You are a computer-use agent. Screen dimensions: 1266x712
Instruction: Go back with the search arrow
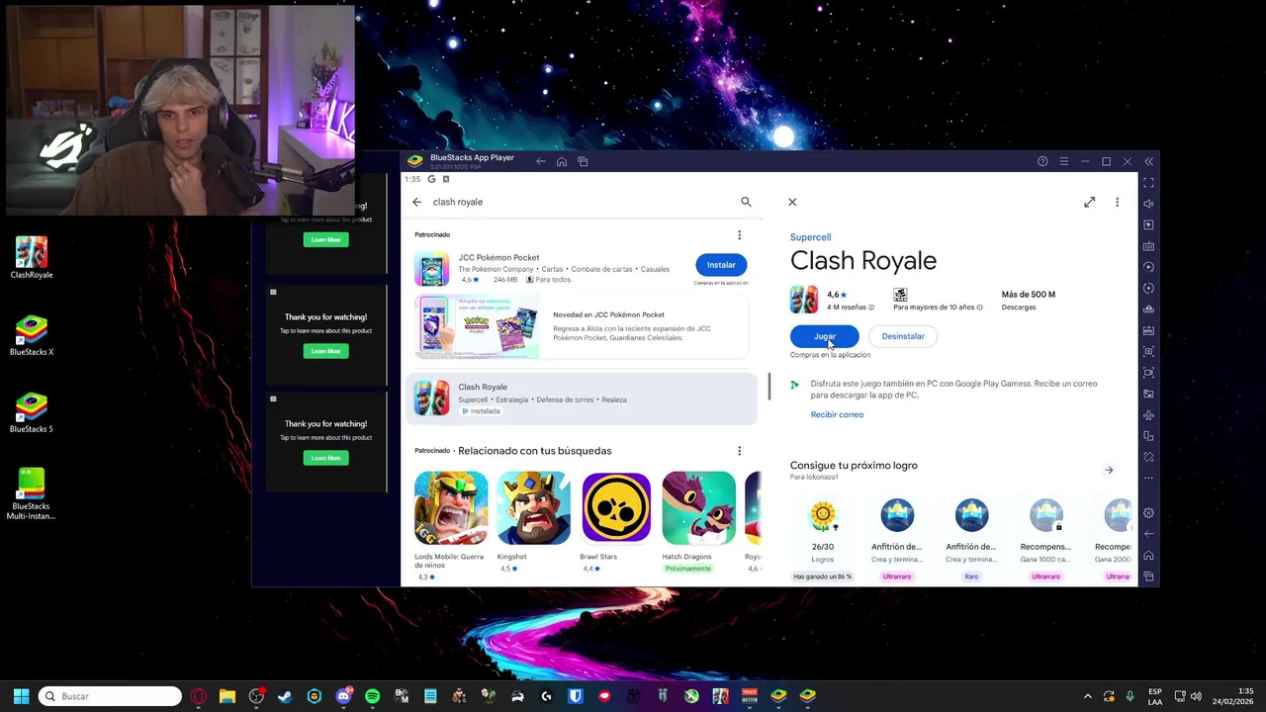click(416, 202)
